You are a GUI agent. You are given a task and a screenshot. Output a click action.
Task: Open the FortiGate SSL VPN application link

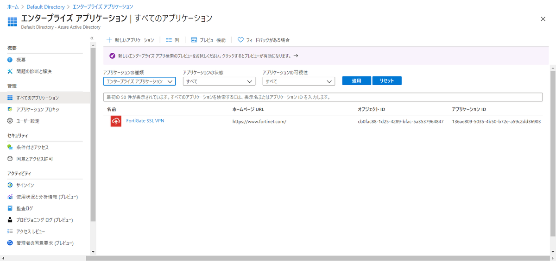coord(145,121)
